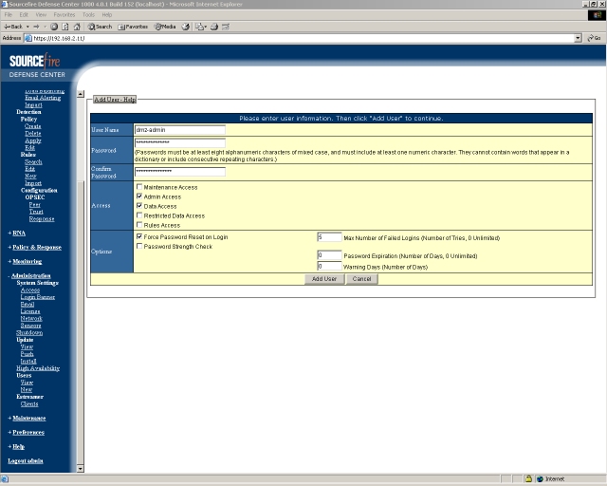Open the Search toolbar button
This screenshot has width=607, height=486.
click(x=100, y=27)
